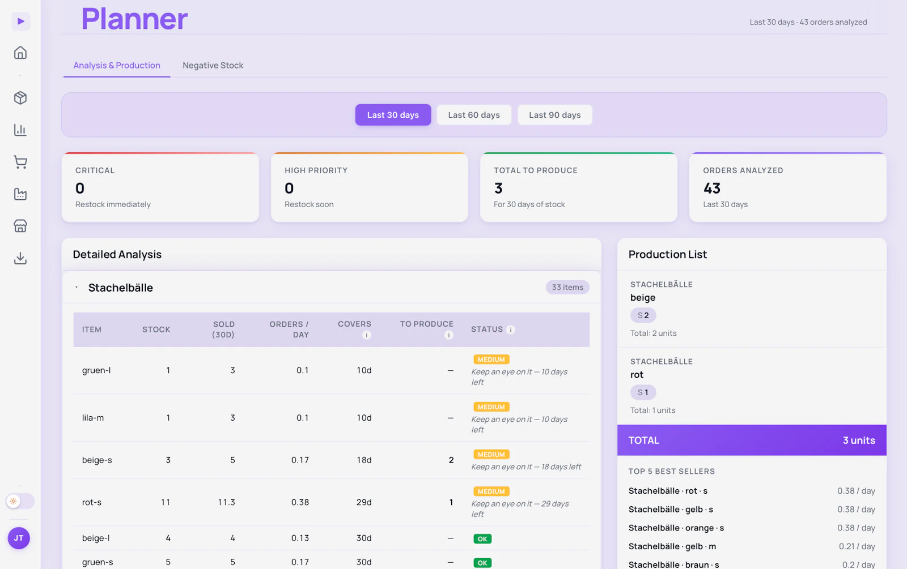Image resolution: width=907 pixels, height=569 pixels.
Task: Click the OK badge for beige-l
Action: [482, 539]
